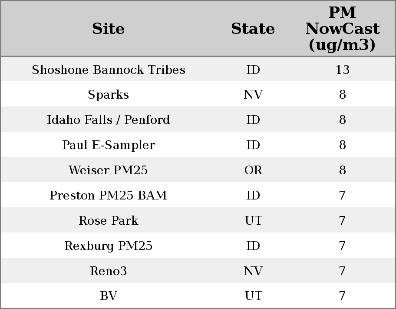
Task: Select the Paul E-Sampler site
Action: pyautogui.click(x=109, y=145)
